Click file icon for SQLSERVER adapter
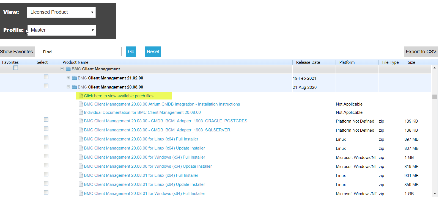 [x=81, y=130]
